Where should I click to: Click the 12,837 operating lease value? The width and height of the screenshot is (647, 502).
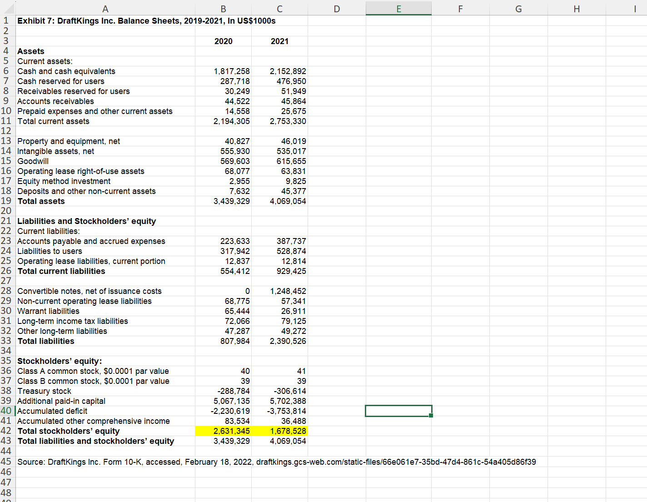tap(237, 261)
